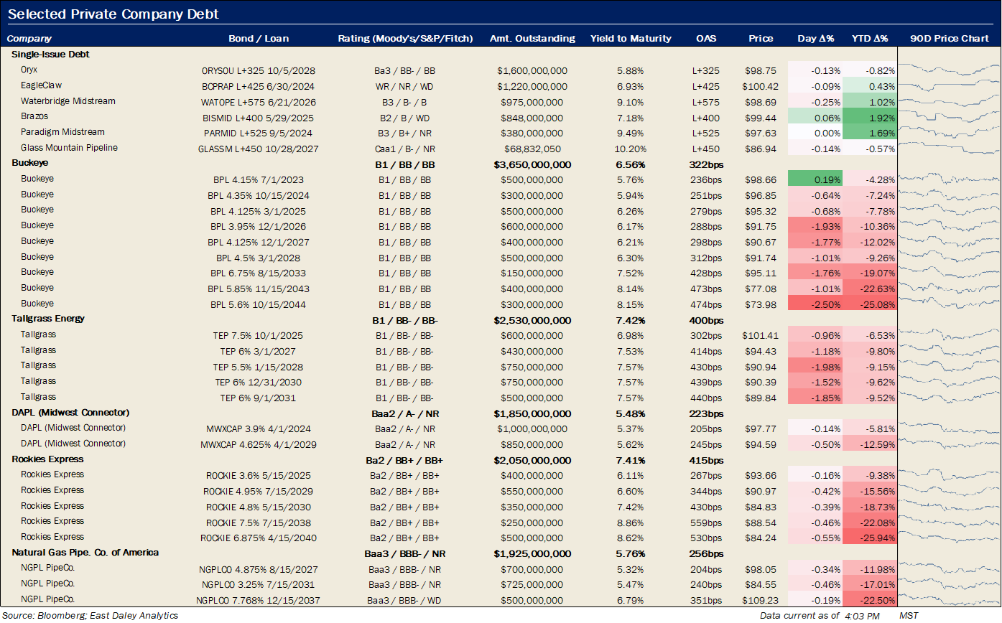Image resolution: width=1002 pixels, height=623 pixels.
Task: Select the rating Ba3 / BB- / BB
Action: [x=405, y=70]
